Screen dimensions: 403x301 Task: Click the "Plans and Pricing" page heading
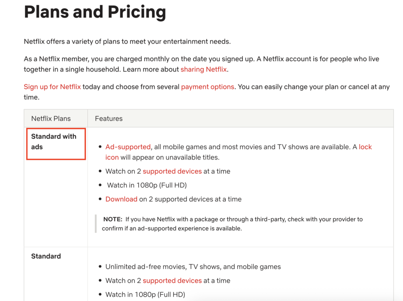coord(95,12)
